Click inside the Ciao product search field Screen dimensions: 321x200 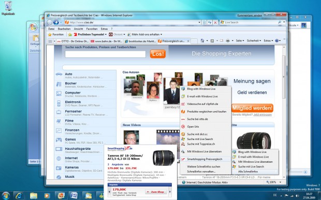tap(105, 54)
